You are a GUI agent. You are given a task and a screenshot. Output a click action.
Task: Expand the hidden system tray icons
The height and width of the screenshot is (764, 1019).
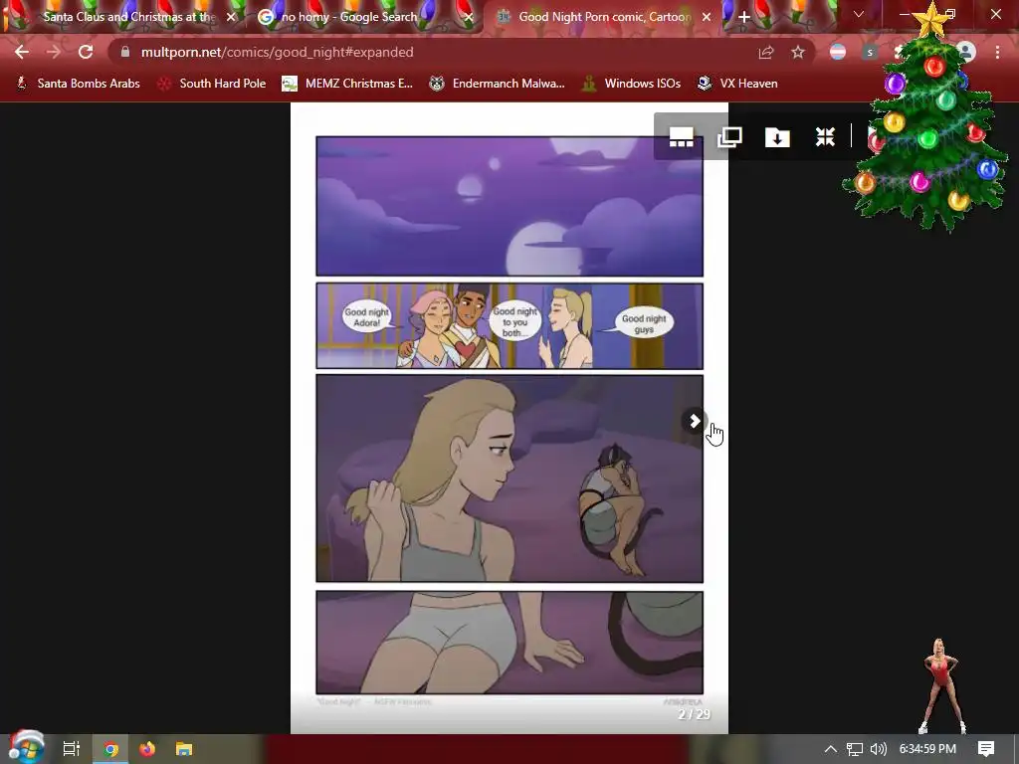[831, 749]
